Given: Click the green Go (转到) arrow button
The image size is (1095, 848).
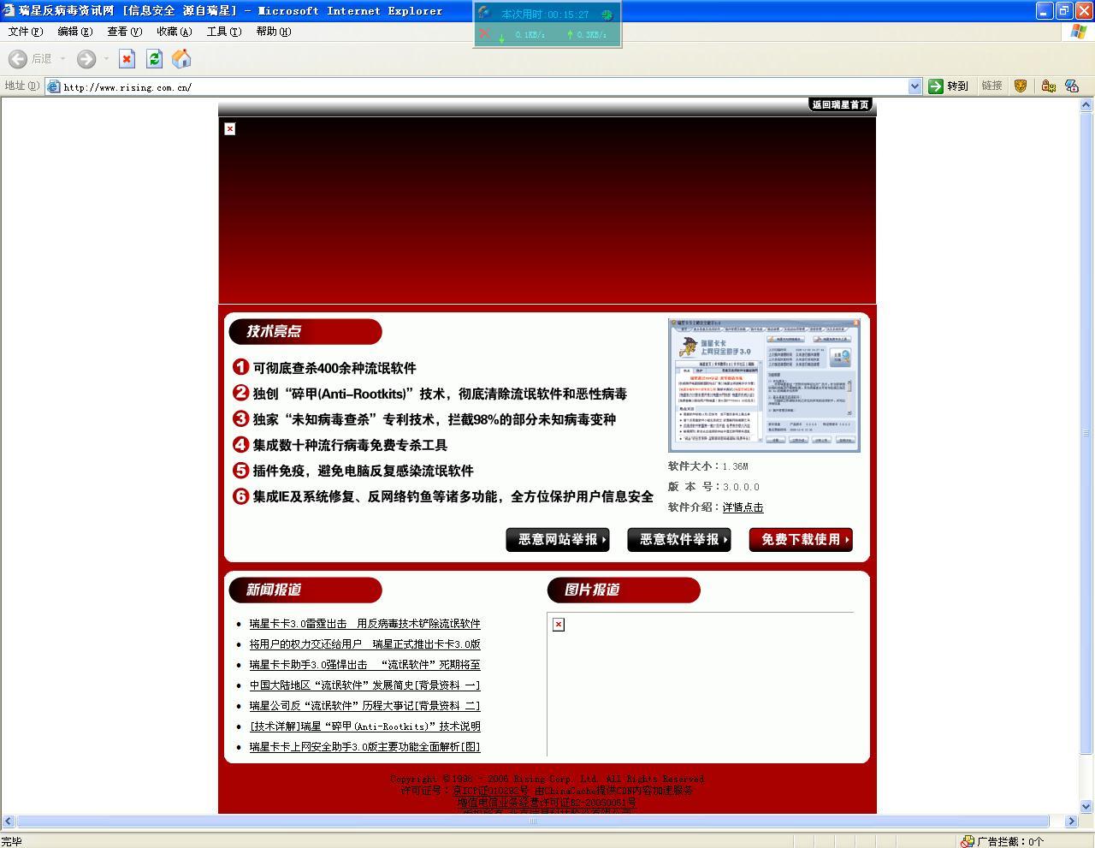Looking at the screenshot, I should (936, 86).
